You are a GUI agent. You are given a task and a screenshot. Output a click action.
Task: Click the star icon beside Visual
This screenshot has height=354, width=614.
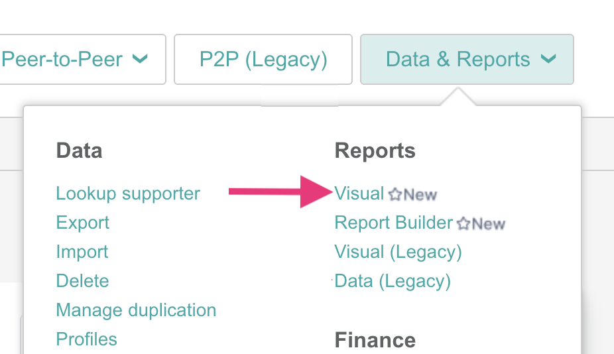pos(395,194)
